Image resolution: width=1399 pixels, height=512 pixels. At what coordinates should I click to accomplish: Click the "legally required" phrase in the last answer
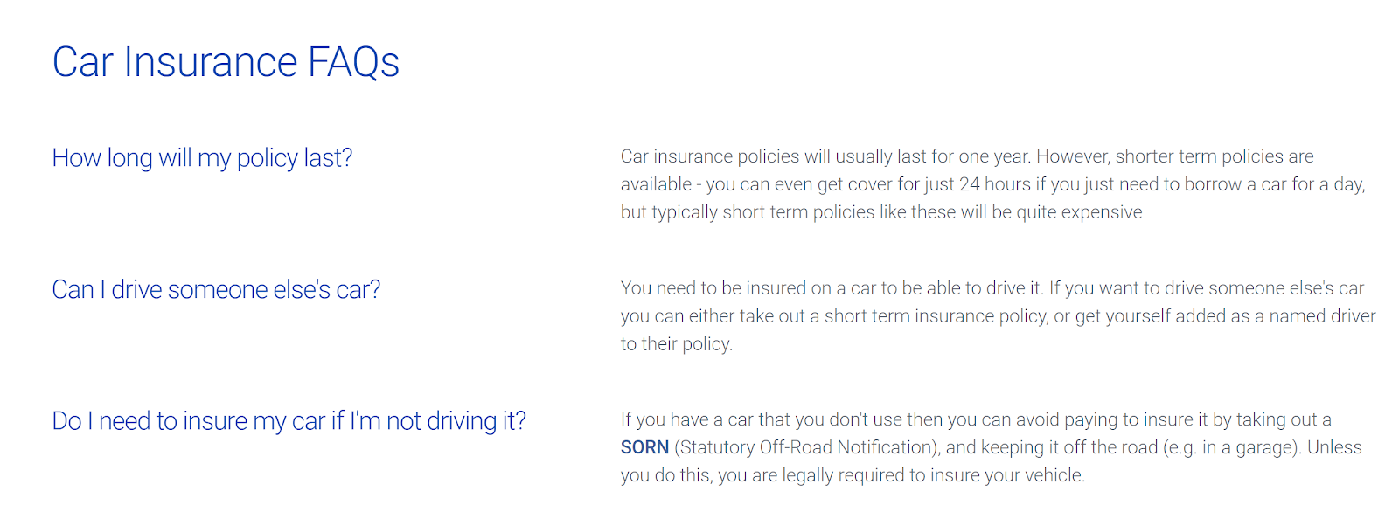tap(843, 475)
